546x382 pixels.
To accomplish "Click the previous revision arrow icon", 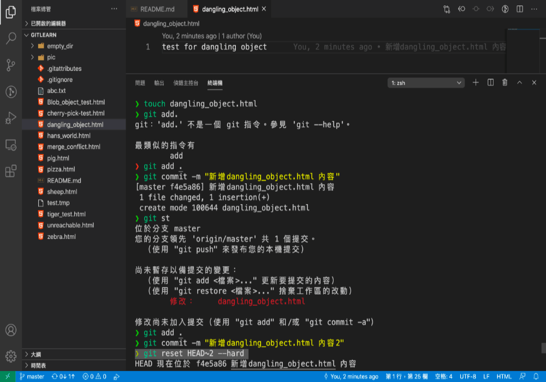I will pyautogui.click(x=461, y=9).
